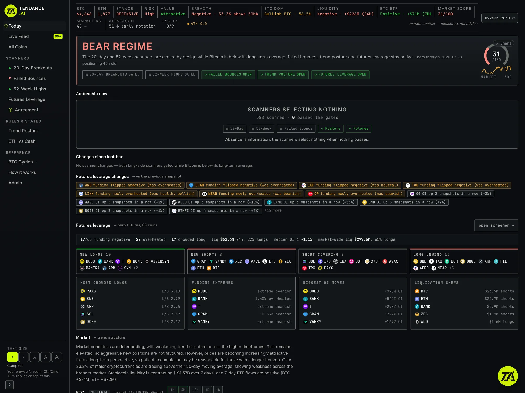
Task: Open Admin in the sidebar
Action: pyautogui.click(x=34, y=183)
